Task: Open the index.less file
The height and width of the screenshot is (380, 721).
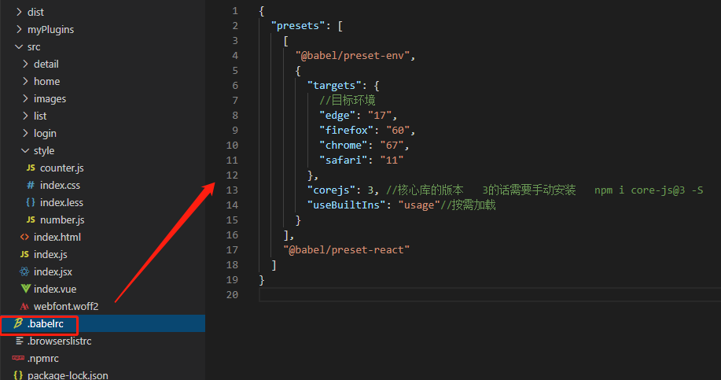Action: click(x=61, y=203)
